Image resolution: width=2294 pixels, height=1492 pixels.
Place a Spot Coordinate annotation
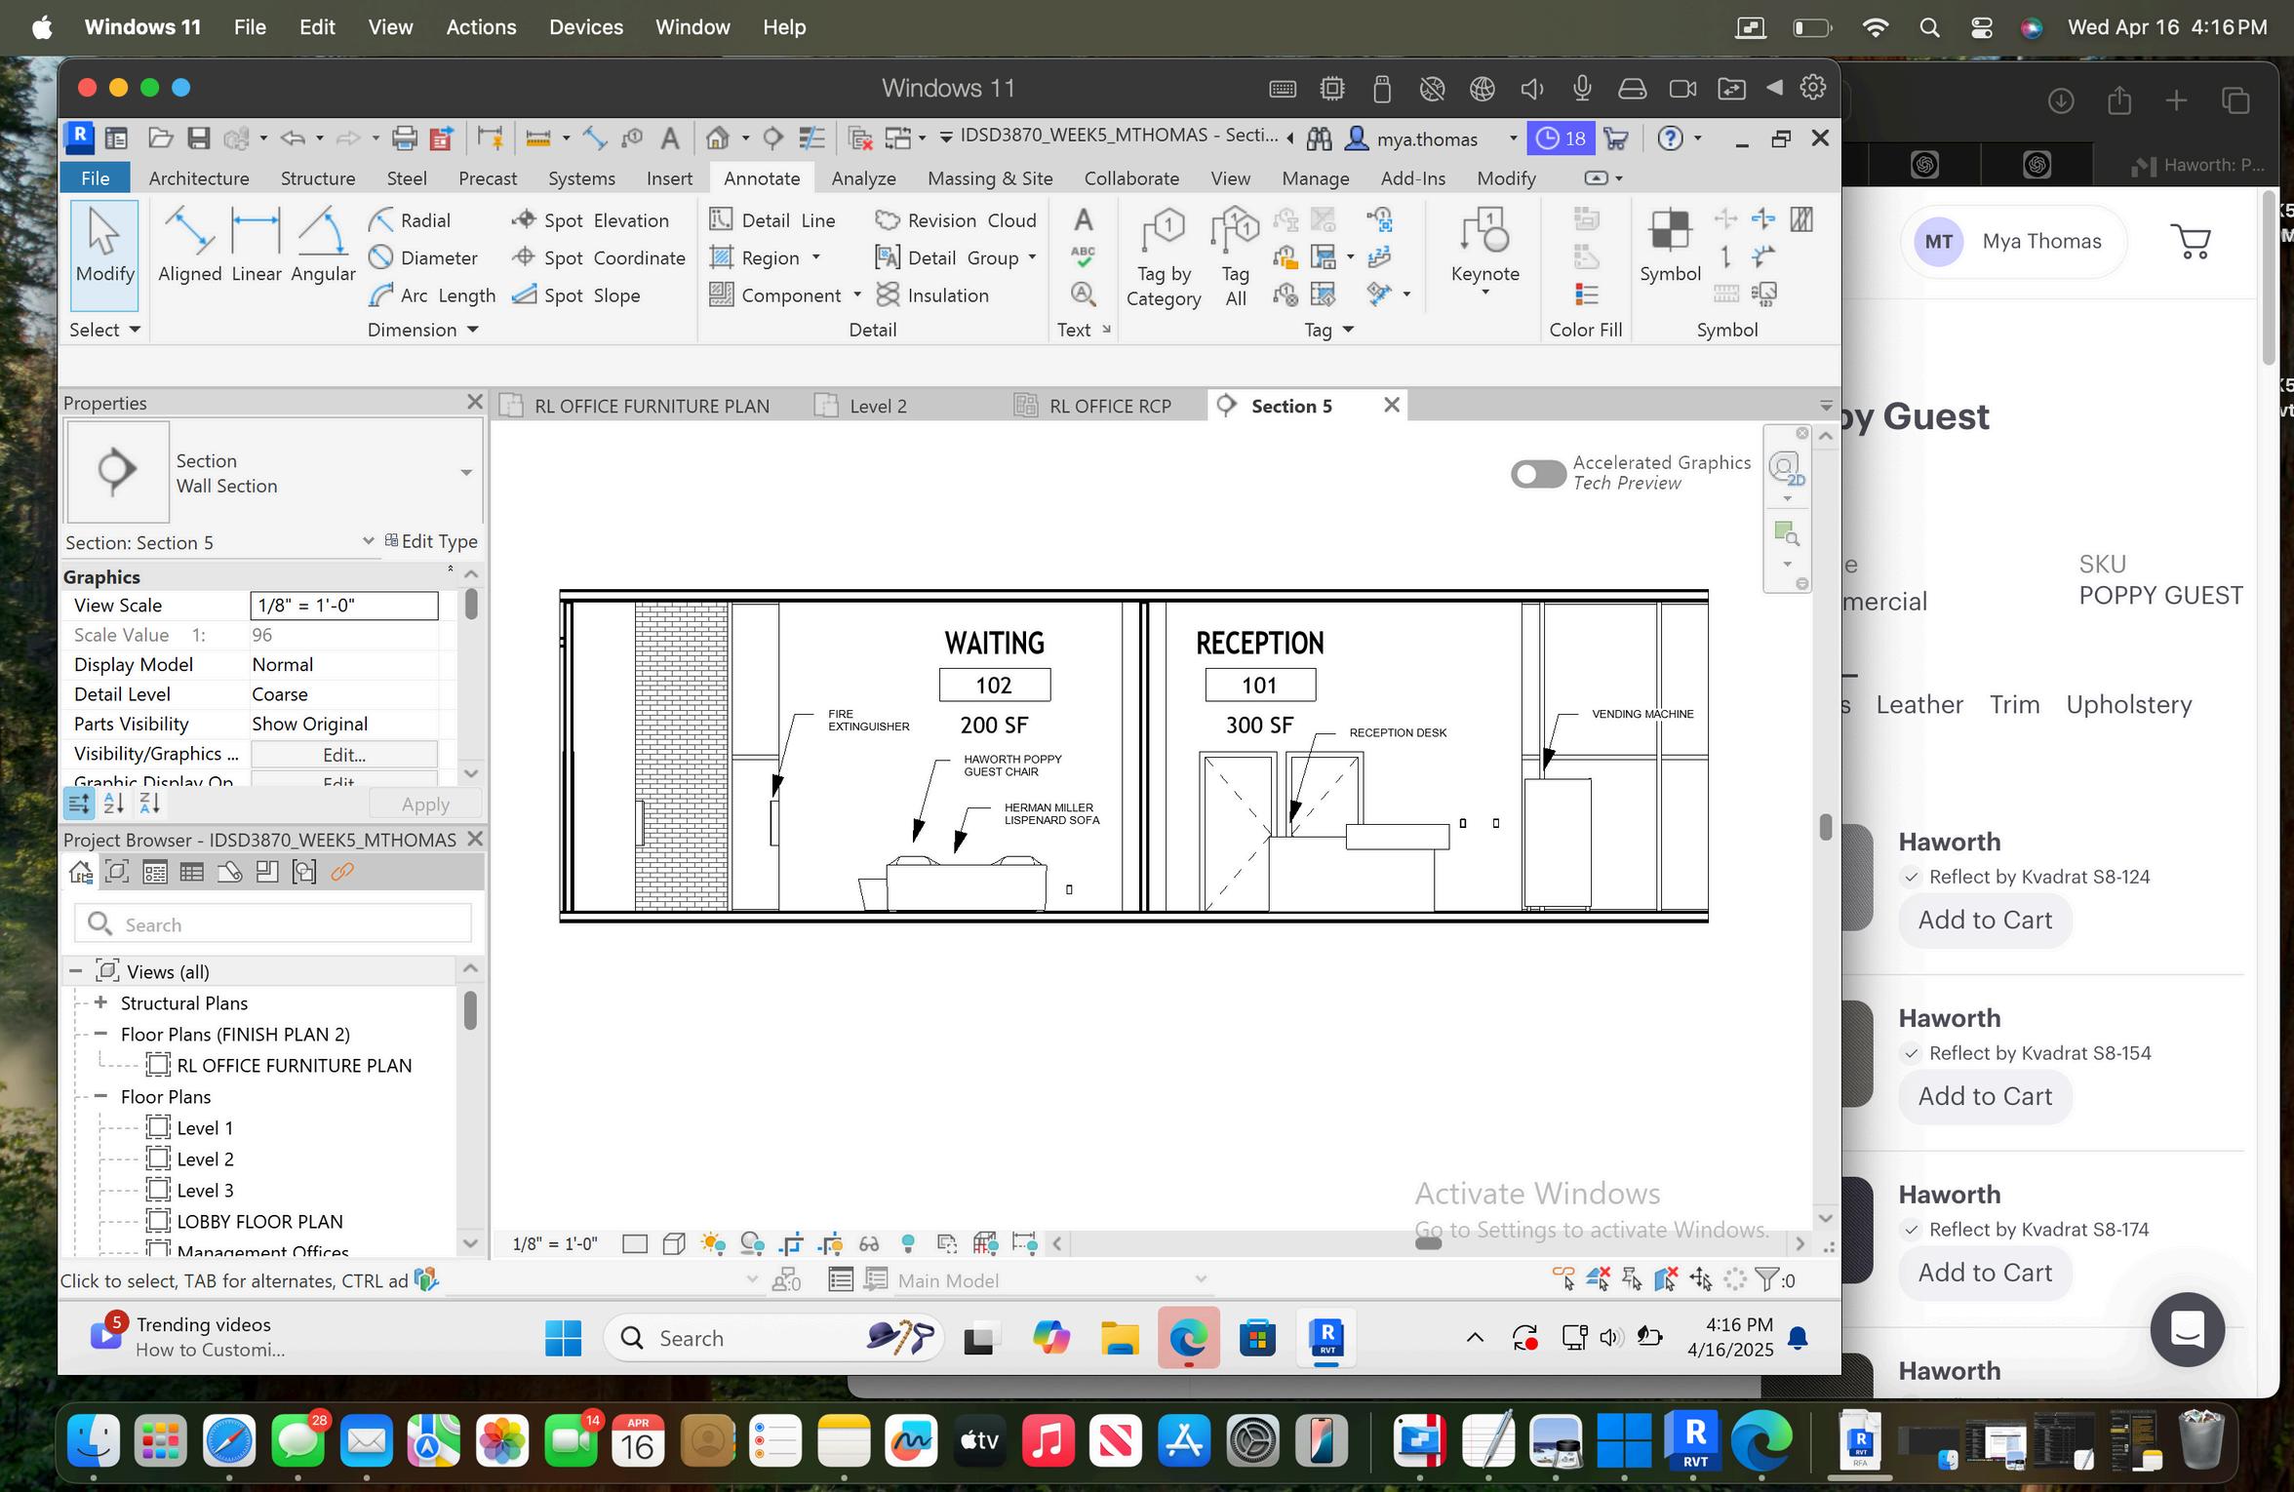[599, 257]
